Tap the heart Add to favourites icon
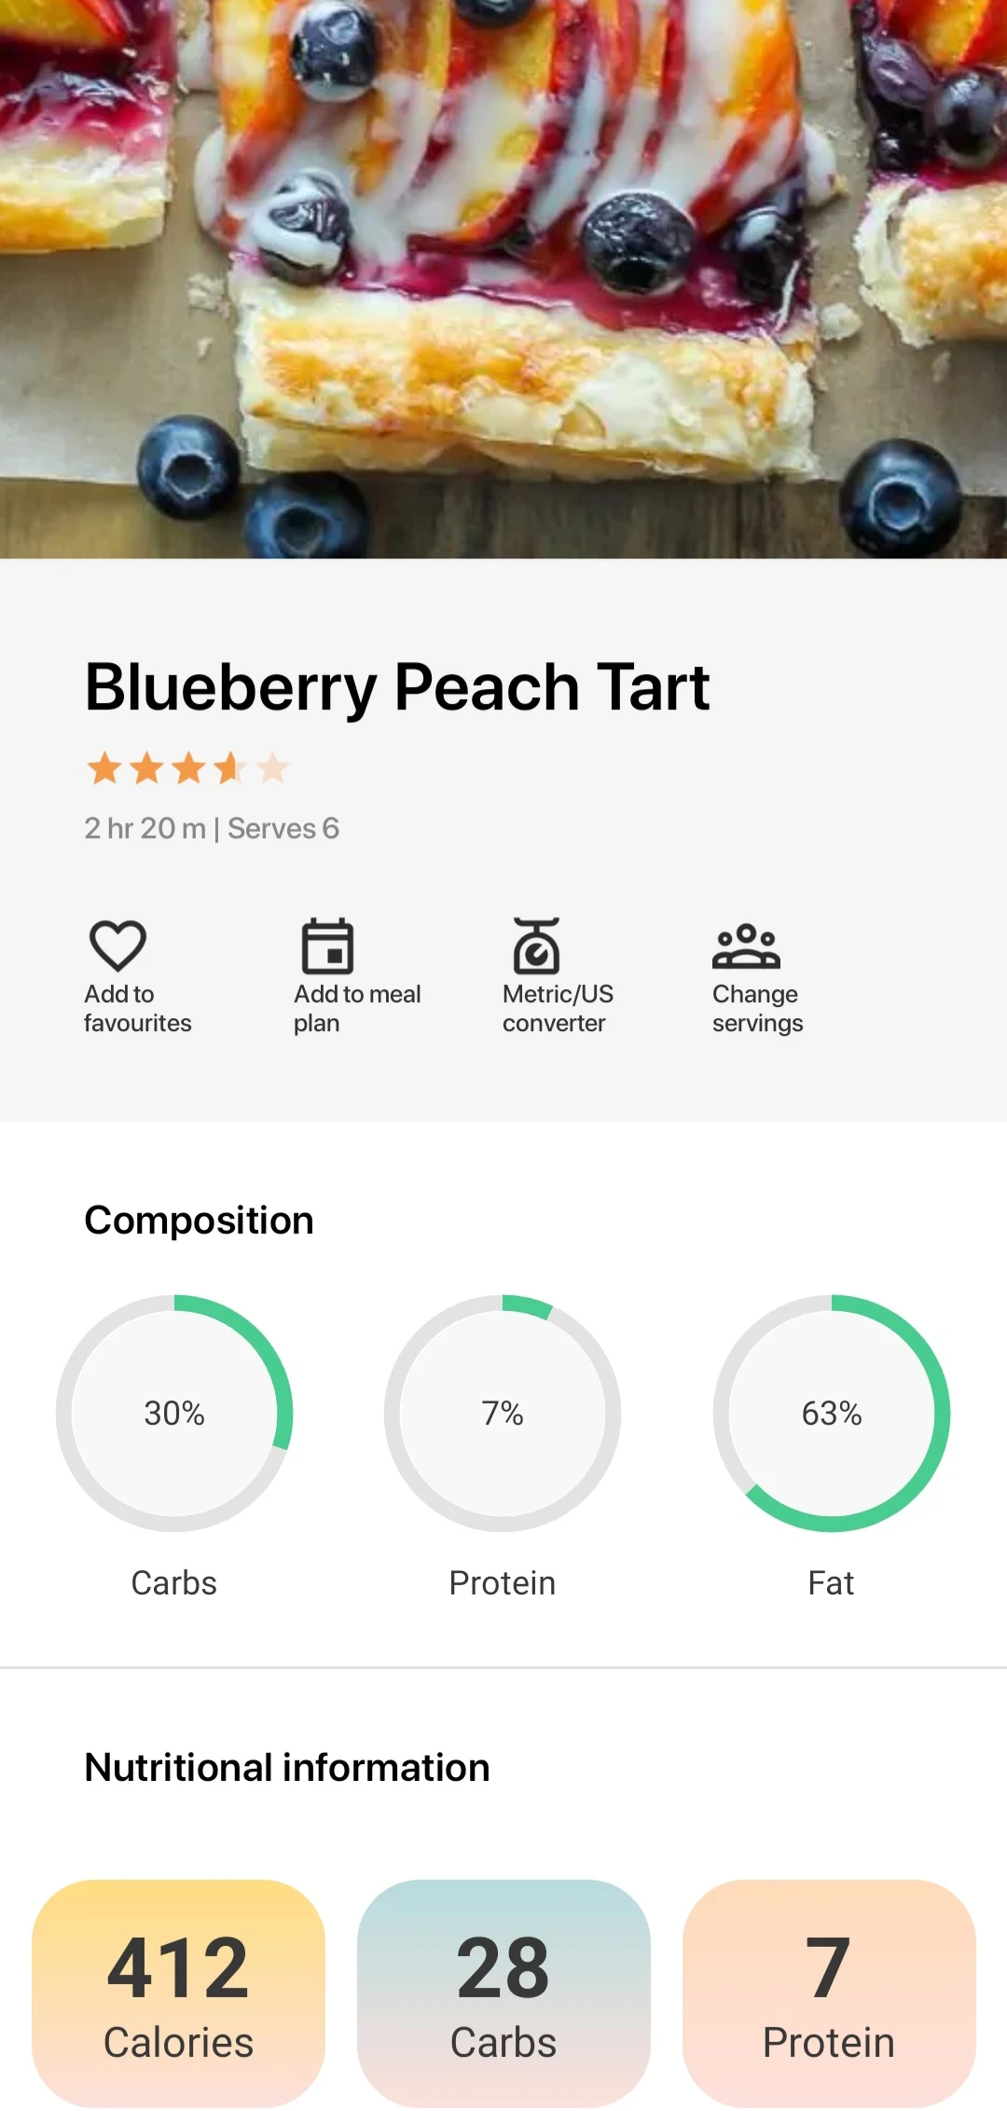Viewport: 1007px width, 2111px height. tap(117, 945)
